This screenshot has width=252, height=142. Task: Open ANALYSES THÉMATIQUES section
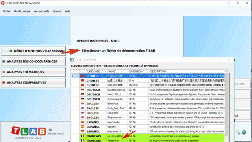[33, 72]
